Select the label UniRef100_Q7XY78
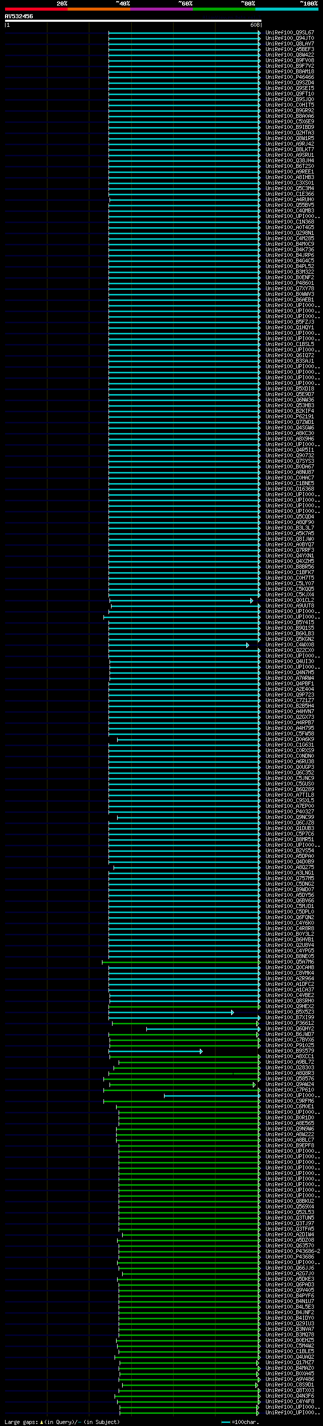This screenshot has height=1426, width=323. click(x=290, y=288)
